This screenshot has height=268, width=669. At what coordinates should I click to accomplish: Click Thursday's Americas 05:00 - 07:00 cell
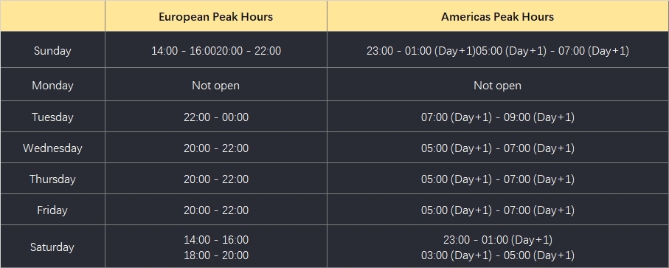tap(497, 179)
